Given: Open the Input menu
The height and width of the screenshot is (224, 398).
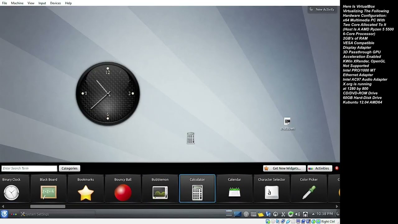Looking at the screenshot, I should (42, 3).
